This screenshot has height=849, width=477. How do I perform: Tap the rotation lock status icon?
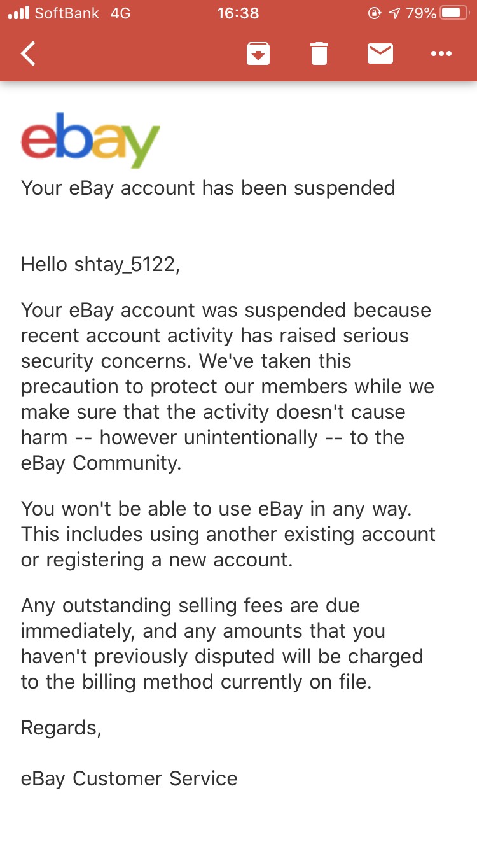pos(375,13)
